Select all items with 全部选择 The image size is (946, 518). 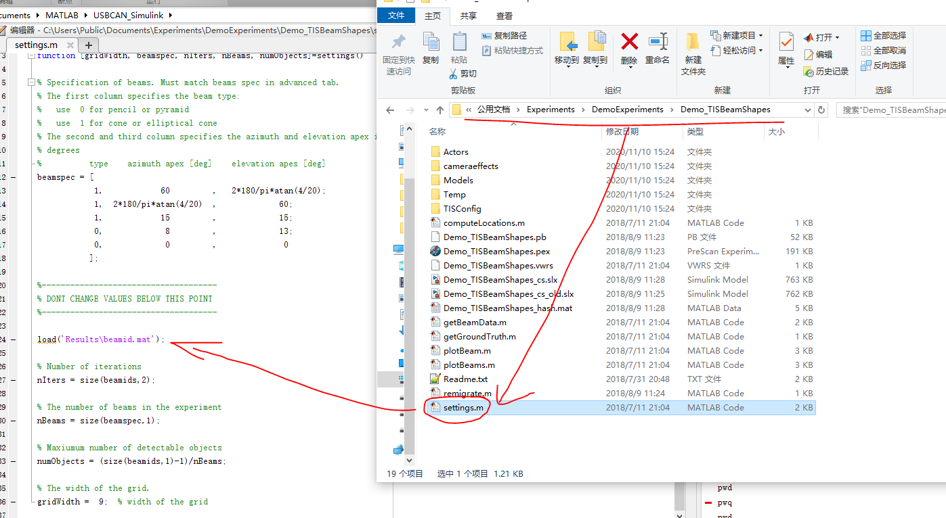coord(883,36)
